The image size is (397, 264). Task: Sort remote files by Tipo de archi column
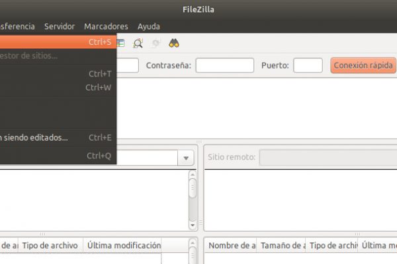point(332,246)
